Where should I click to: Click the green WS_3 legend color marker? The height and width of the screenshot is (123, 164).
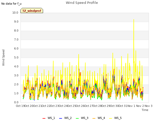[77, 118]
